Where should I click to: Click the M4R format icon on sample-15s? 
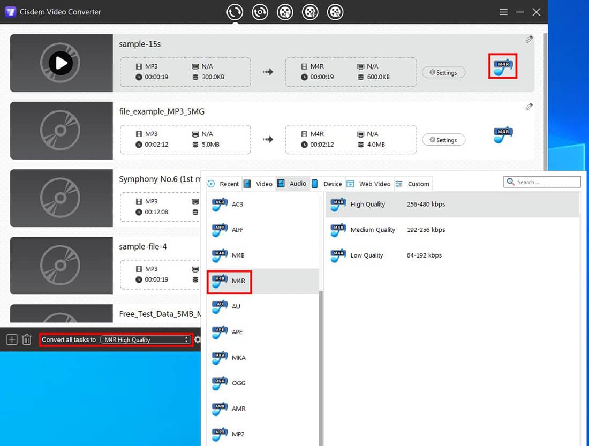[x=503, y=66]
